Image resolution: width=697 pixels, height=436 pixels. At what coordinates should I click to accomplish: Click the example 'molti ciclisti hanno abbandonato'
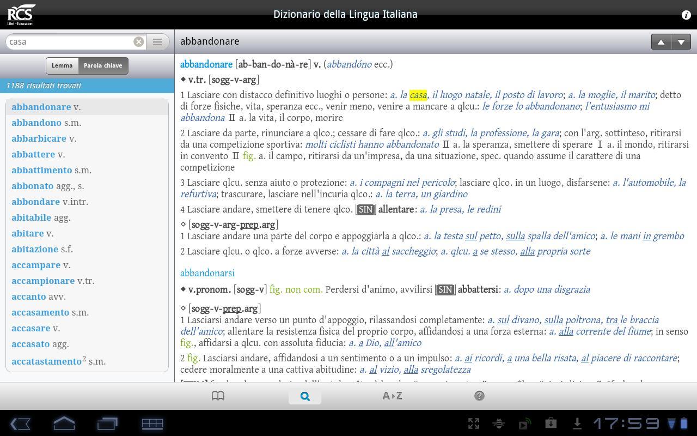coord(372,144)
